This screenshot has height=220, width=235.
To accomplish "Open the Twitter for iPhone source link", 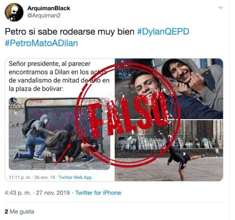I will pyautogui.click(x=98, y=193).
